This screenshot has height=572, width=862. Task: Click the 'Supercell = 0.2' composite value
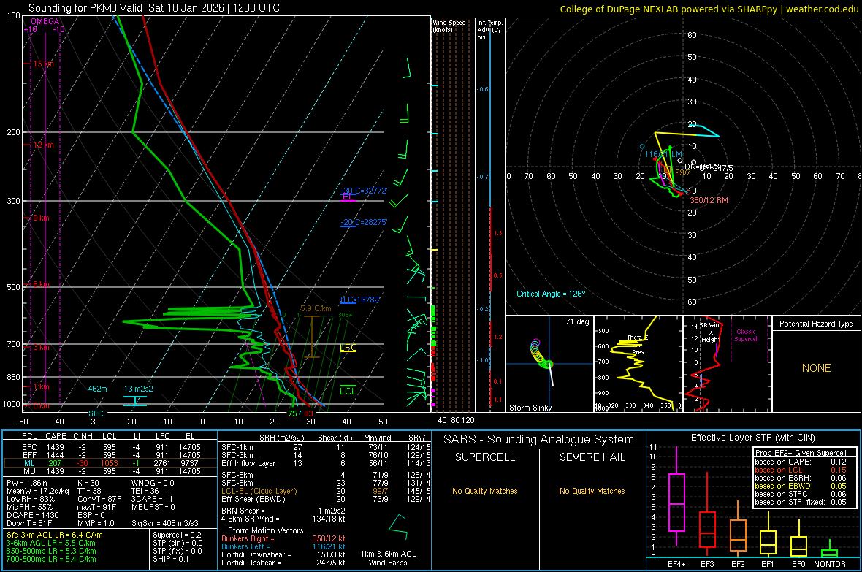pyautogui.click(x=177, y=535)
